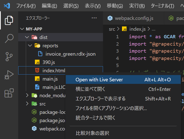Select the 390.js file row
This screenshot has height=139, width=184.
click(x=61, y=62)
